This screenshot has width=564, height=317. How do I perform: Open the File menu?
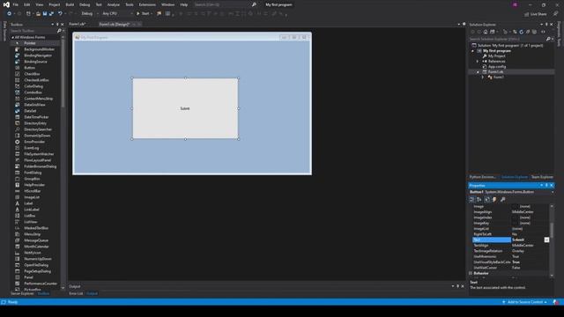coord(16,4)
